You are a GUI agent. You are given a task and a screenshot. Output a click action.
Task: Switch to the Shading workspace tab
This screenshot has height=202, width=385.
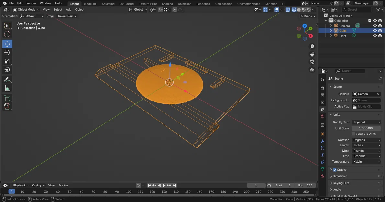click(167, 4)
